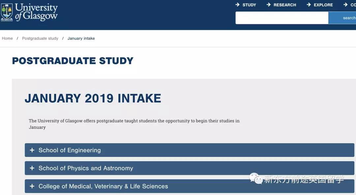Click the paragraph beginning 'The University of Glasgow offers'
356x195 pixels.
134,124
